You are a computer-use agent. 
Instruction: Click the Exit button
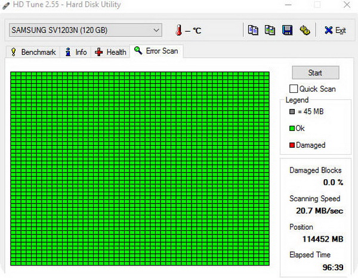[x=335, y=30]
